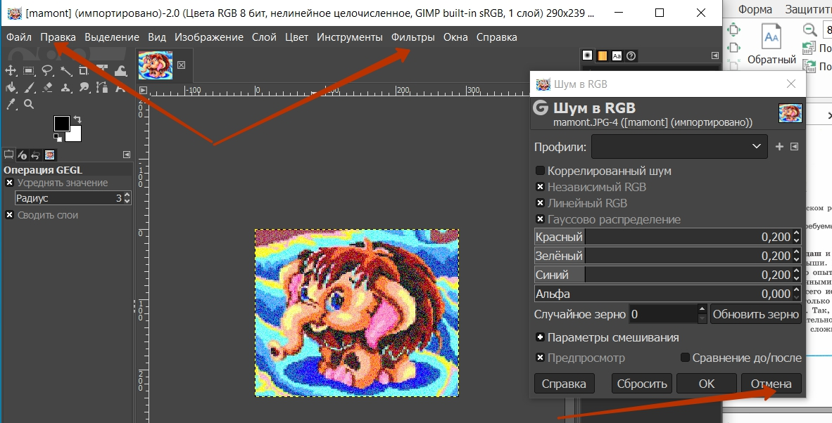Screen dimensions: 832x423
Task: Click the Справка button in dialog
Action: tap(564, 384)
